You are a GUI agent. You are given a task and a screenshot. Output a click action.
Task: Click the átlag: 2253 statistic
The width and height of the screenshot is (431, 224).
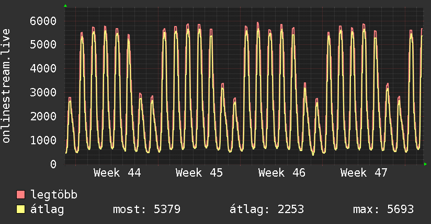coord(267,209)
